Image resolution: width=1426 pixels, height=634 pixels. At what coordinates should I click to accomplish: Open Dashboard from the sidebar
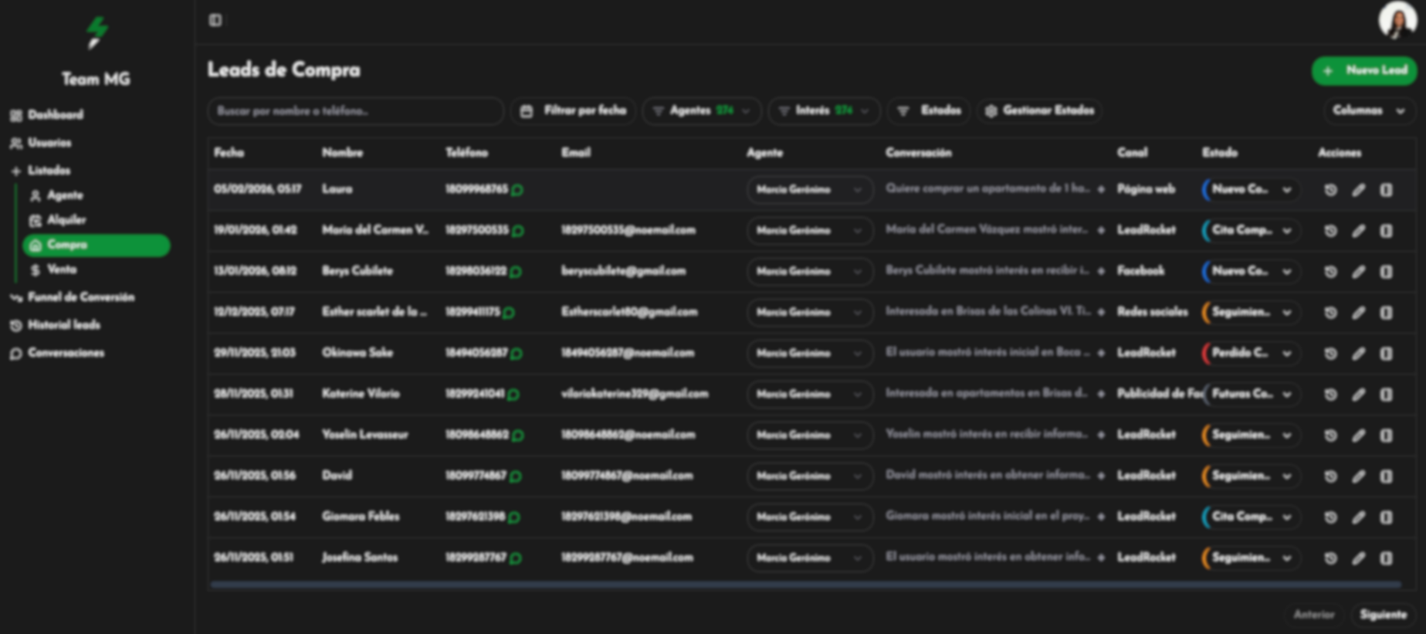55,115
